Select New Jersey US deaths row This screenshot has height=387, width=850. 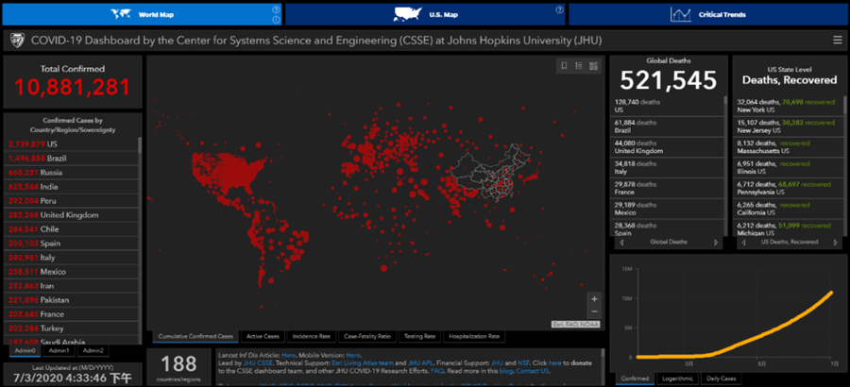[789, 126]
